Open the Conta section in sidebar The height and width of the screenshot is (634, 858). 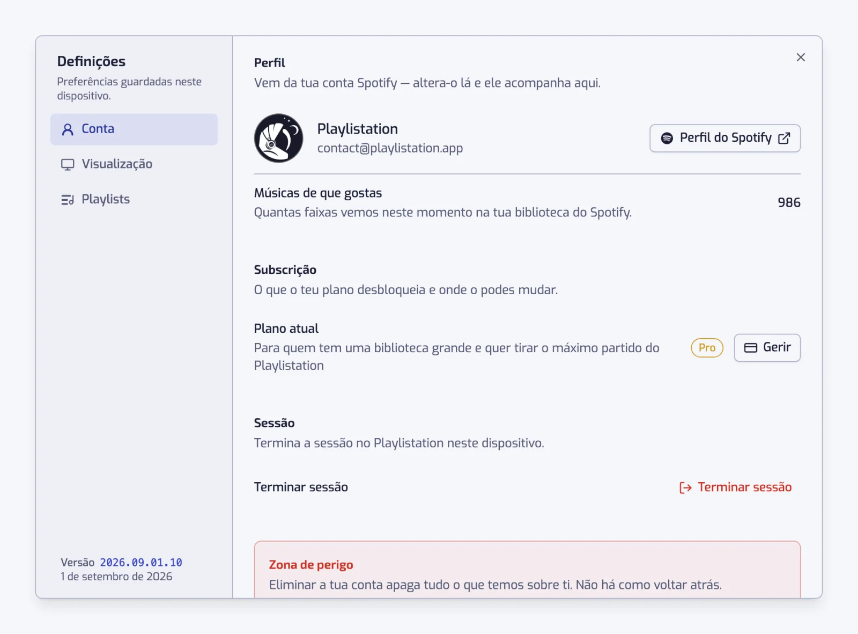coord(134,129)
